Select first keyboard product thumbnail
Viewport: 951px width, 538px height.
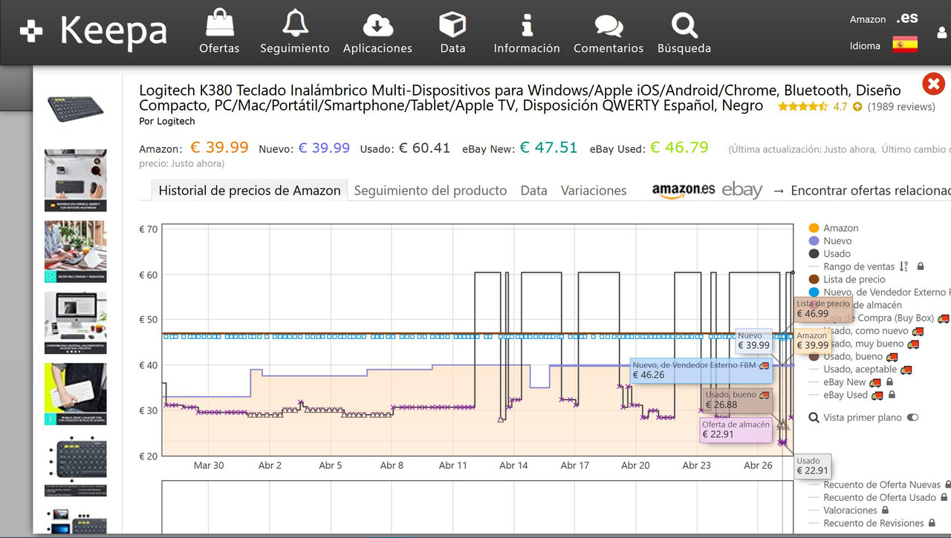pos(76,111)
